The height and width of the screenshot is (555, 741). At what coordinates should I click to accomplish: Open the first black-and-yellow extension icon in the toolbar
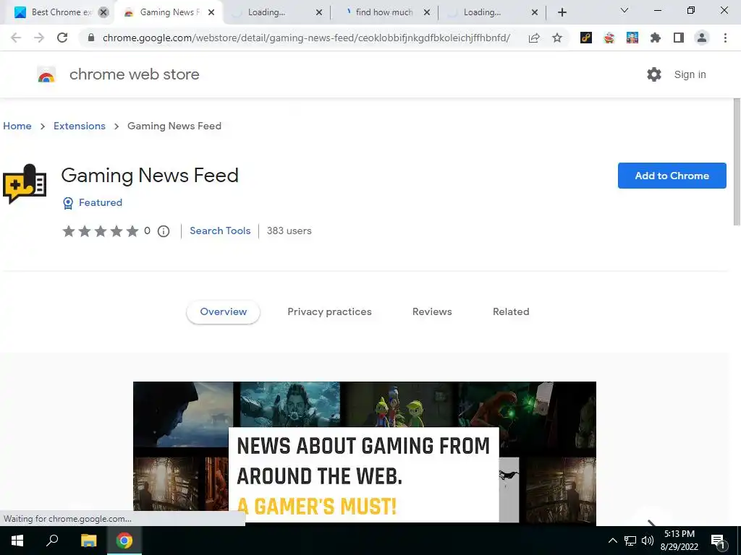(586, 38)
